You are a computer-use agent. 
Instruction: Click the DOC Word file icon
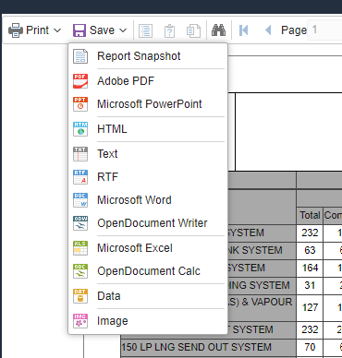click(x=80, y=200)
